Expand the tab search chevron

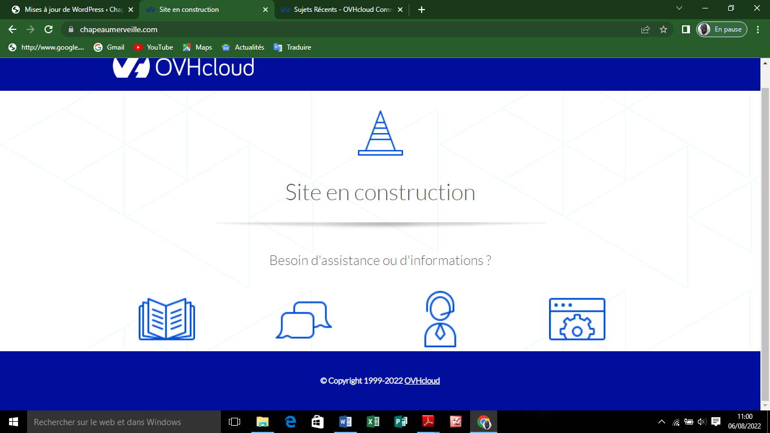click(x=679, y=8)
